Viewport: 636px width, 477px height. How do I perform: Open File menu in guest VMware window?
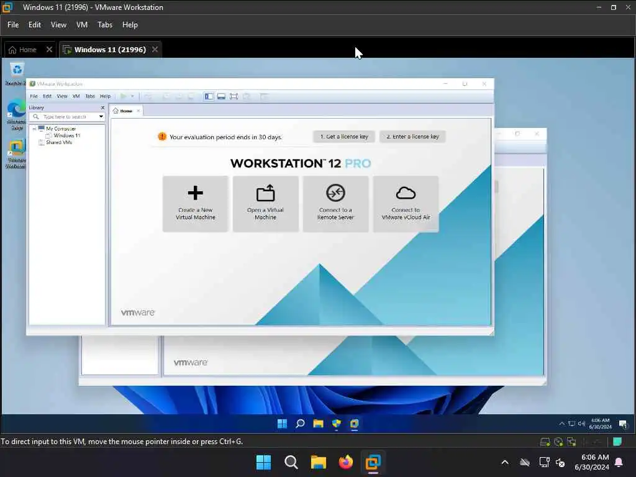(x=34, y=96)
